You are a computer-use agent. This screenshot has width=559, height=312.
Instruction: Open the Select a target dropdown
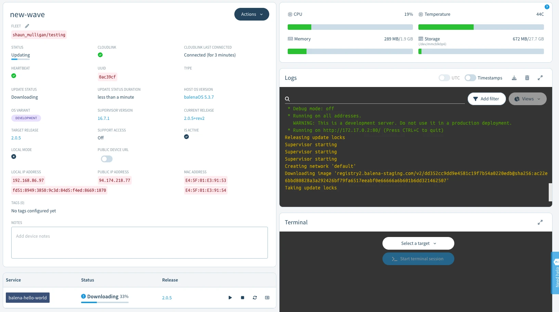click(418, 243)
